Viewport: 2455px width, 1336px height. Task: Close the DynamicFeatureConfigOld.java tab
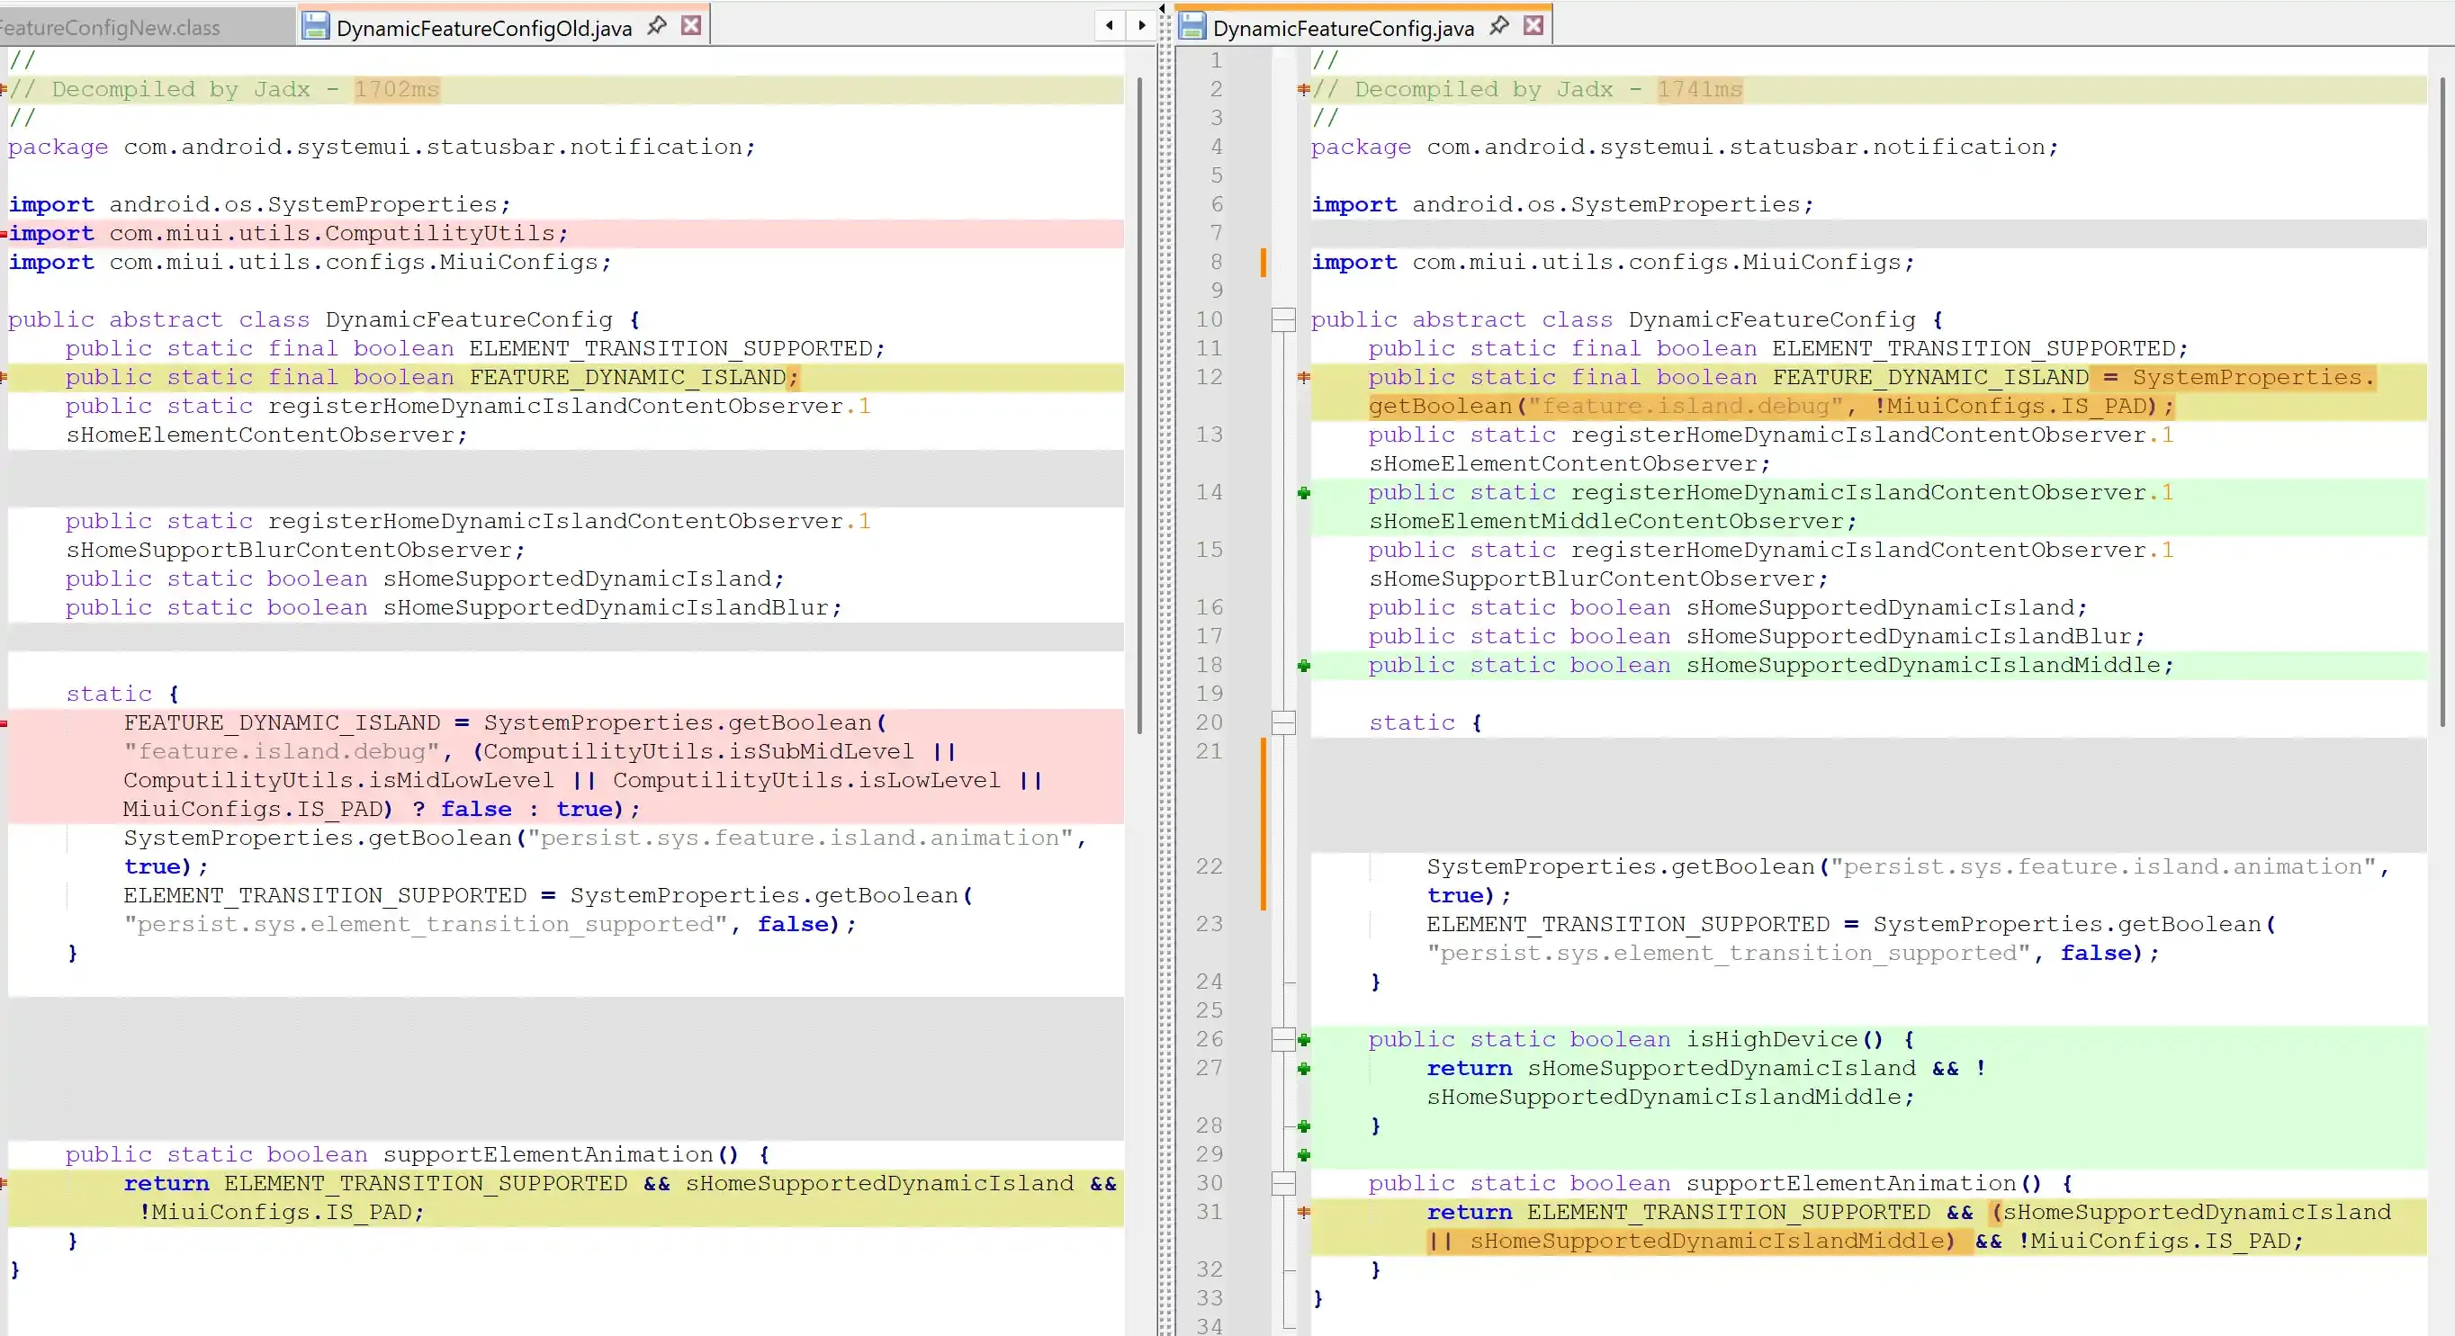point(692,26)
